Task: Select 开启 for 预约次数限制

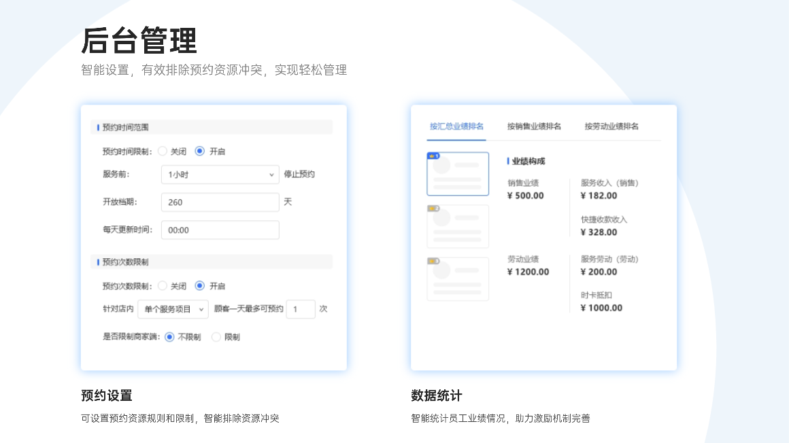Action: point(200,285)
